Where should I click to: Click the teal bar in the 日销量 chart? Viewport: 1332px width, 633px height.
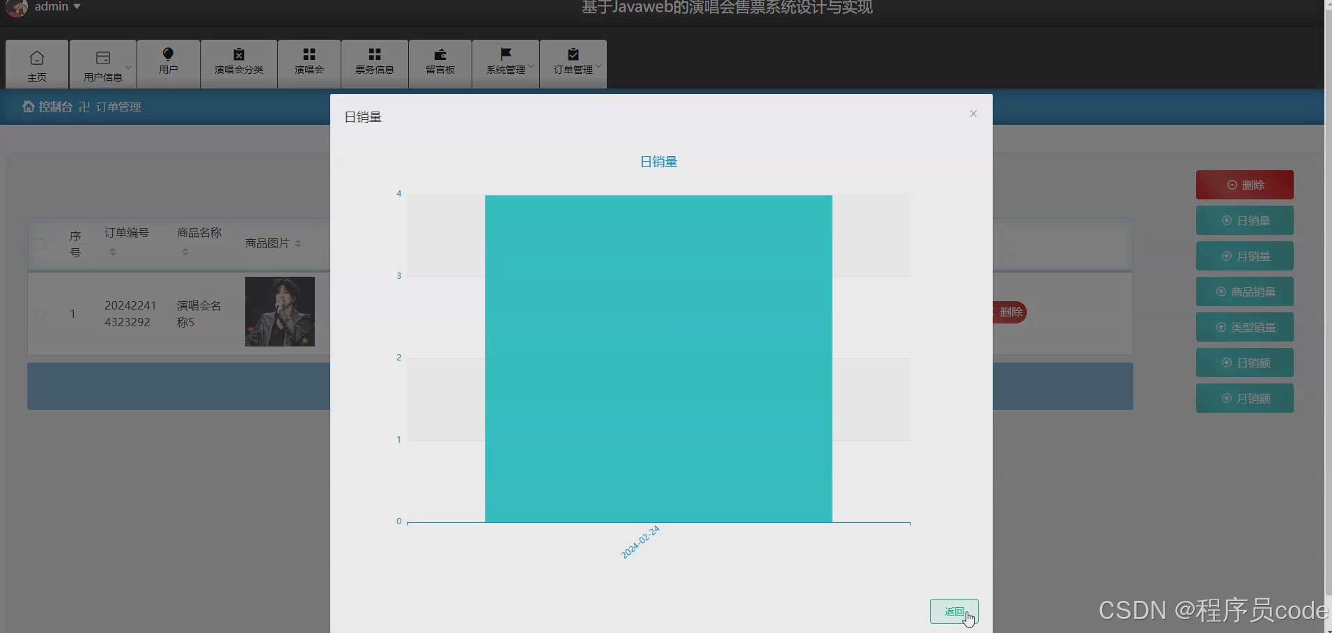pyautogui.click(x=658, y=358)
